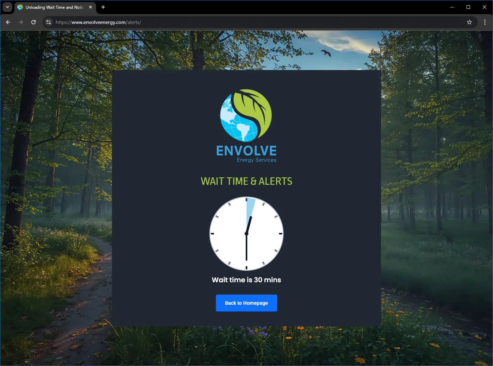The image size is (493, 366).
Task: Open the tab search dropdown arrow
Action: [x=7, y=7]
